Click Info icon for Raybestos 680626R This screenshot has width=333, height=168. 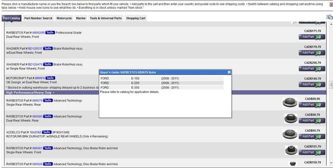[50, 32]
